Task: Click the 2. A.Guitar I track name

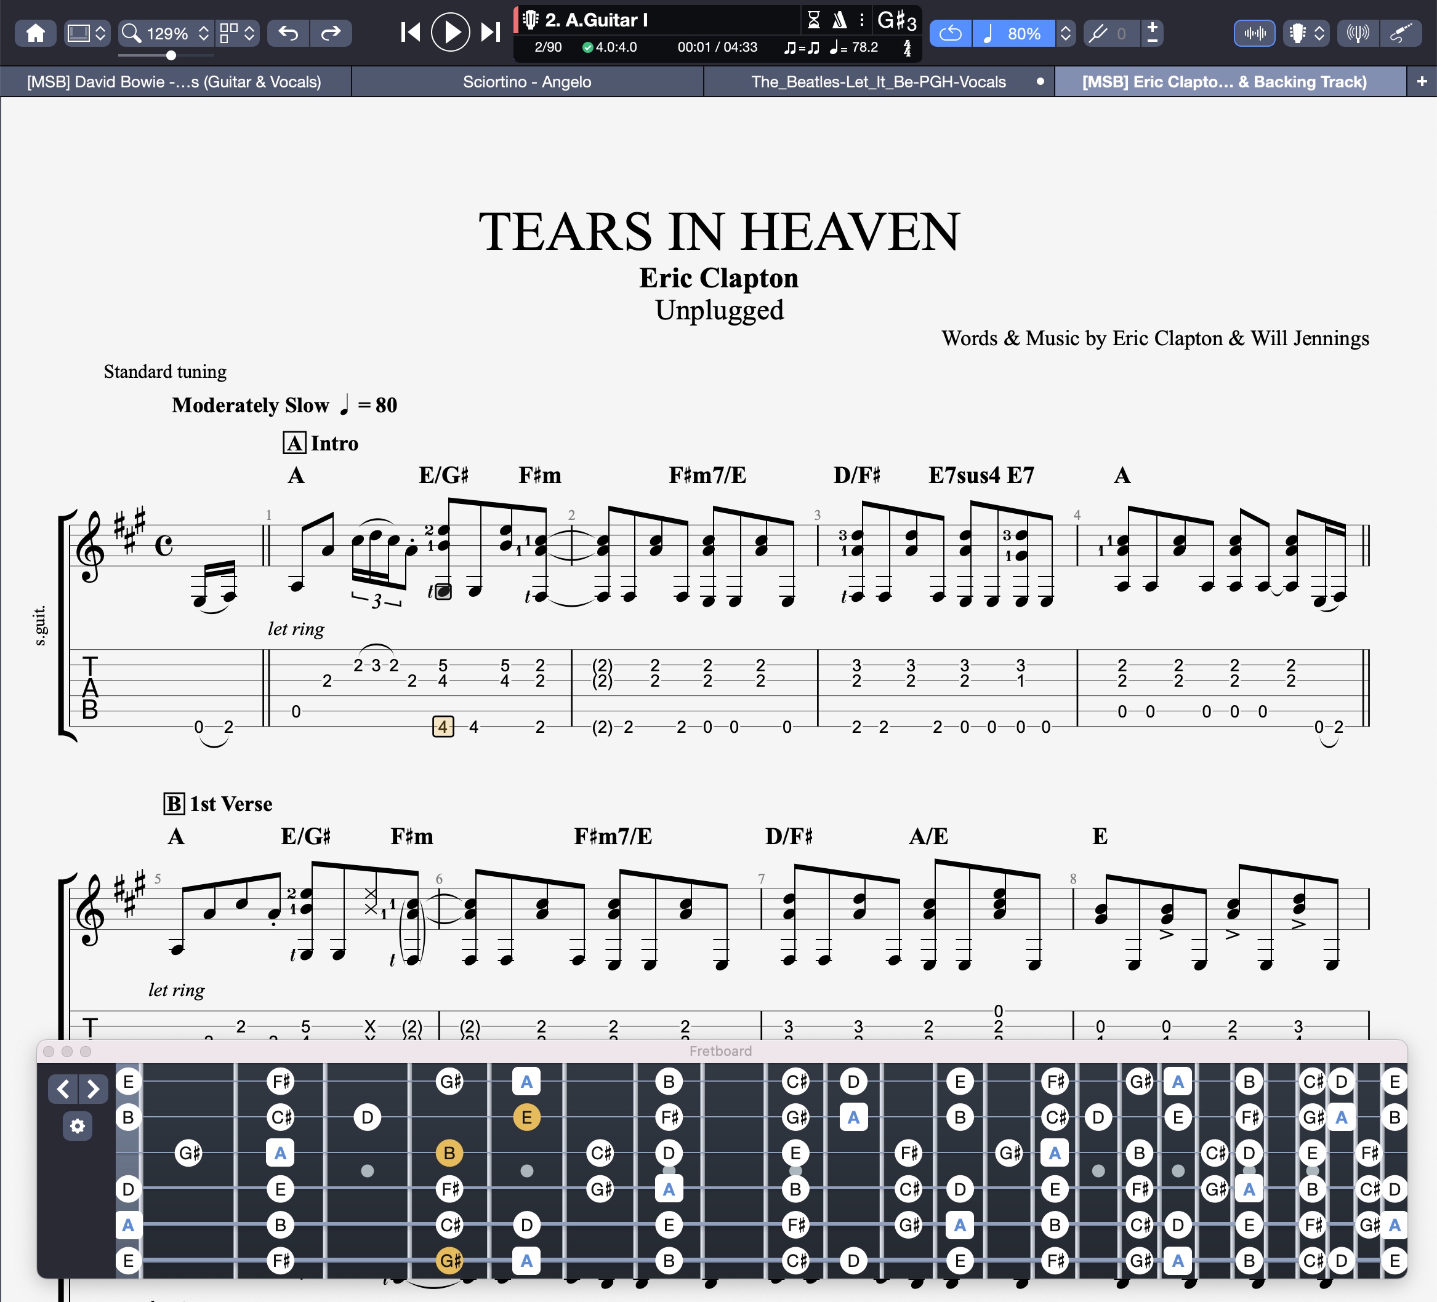Action: click(596, 20)
